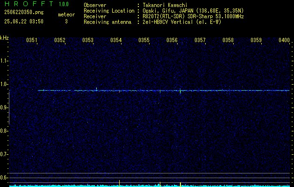
Task: Click the 0.9 kHz frequency label
Action: pyautogui.click(x=4, y=108)
